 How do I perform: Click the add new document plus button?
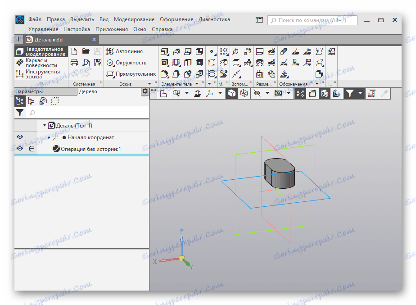18,39
